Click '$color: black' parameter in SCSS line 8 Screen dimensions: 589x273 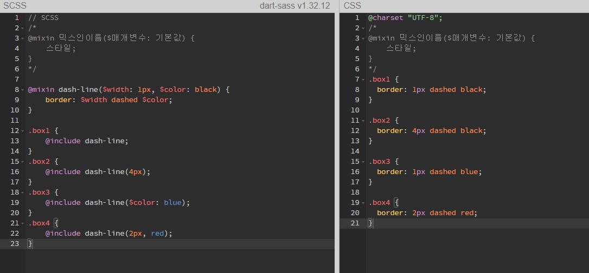click(189, 90)
